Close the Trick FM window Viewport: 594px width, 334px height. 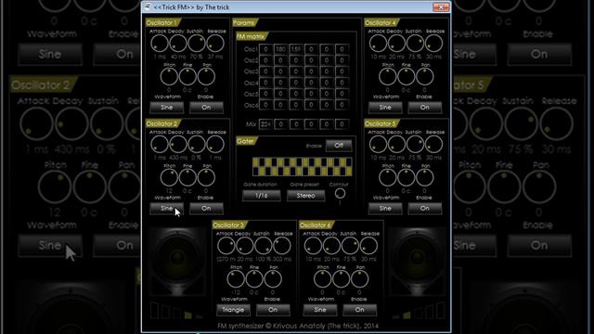pyautogui.click(x=441, y=7)
